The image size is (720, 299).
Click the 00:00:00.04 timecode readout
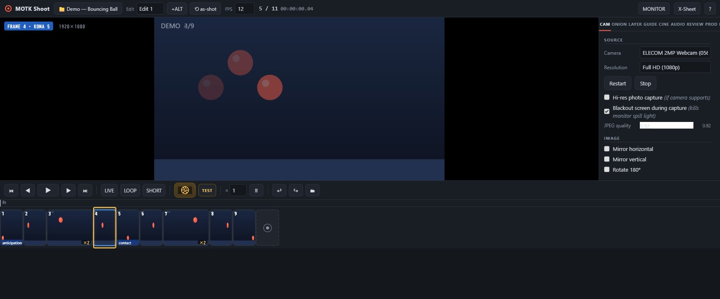pos(297,9)
